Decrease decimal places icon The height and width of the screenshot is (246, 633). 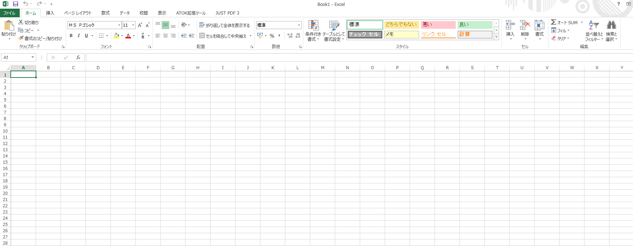[298, 36]
